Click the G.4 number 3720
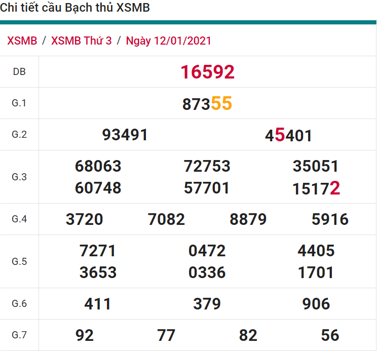Image resolution: width=379 pixels, height=351 pixels. coord(84,219)
